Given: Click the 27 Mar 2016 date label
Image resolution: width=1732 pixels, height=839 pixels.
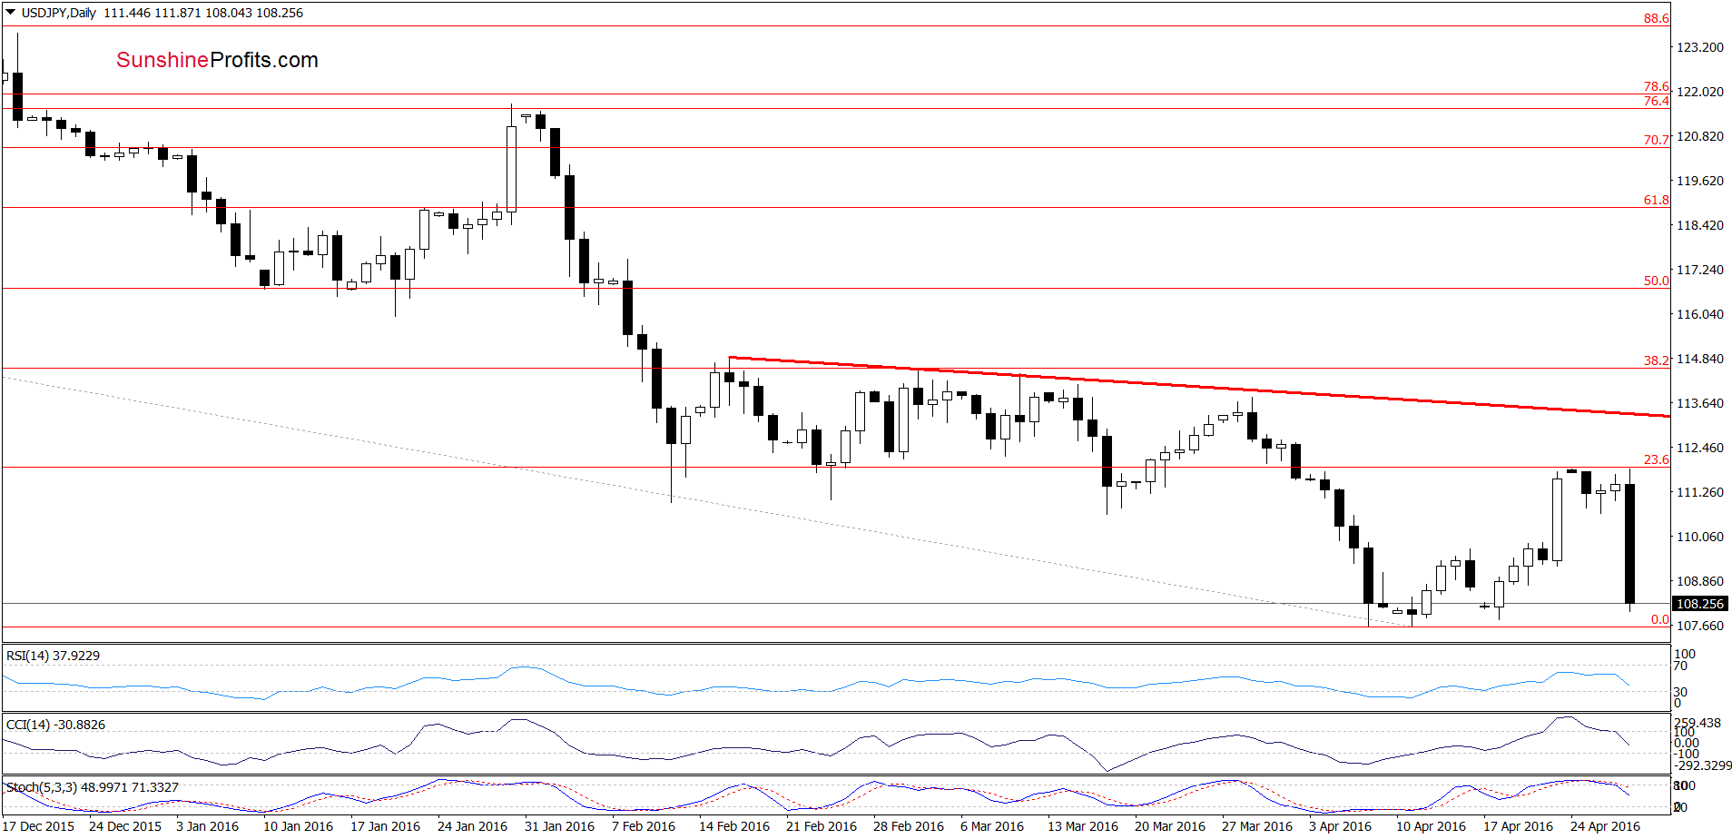Looking at the screenshot, I should tap(1257, 826).
